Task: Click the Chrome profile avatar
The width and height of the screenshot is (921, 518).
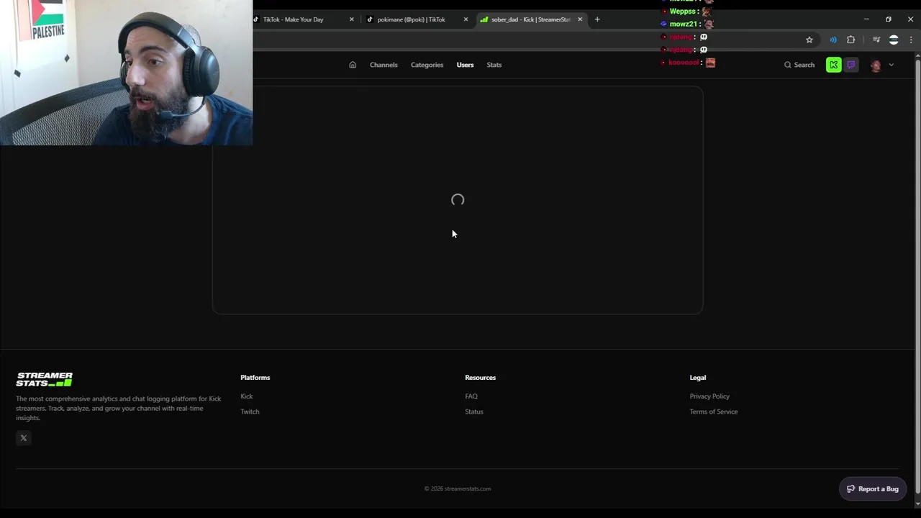Action: pyautogui.click(x=894, y=40)
